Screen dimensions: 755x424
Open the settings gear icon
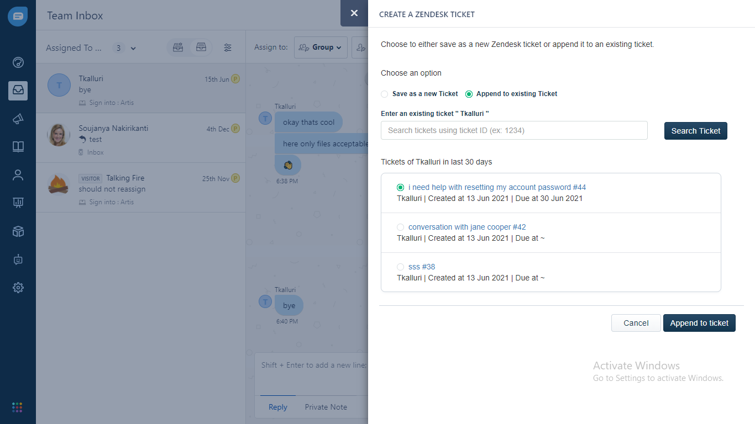(x=18, y=288)
